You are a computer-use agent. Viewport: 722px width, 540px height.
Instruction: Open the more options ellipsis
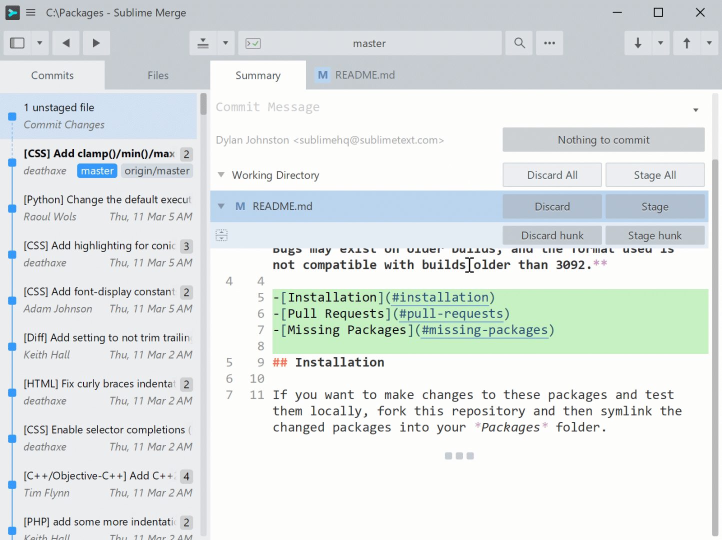point(549,43)
